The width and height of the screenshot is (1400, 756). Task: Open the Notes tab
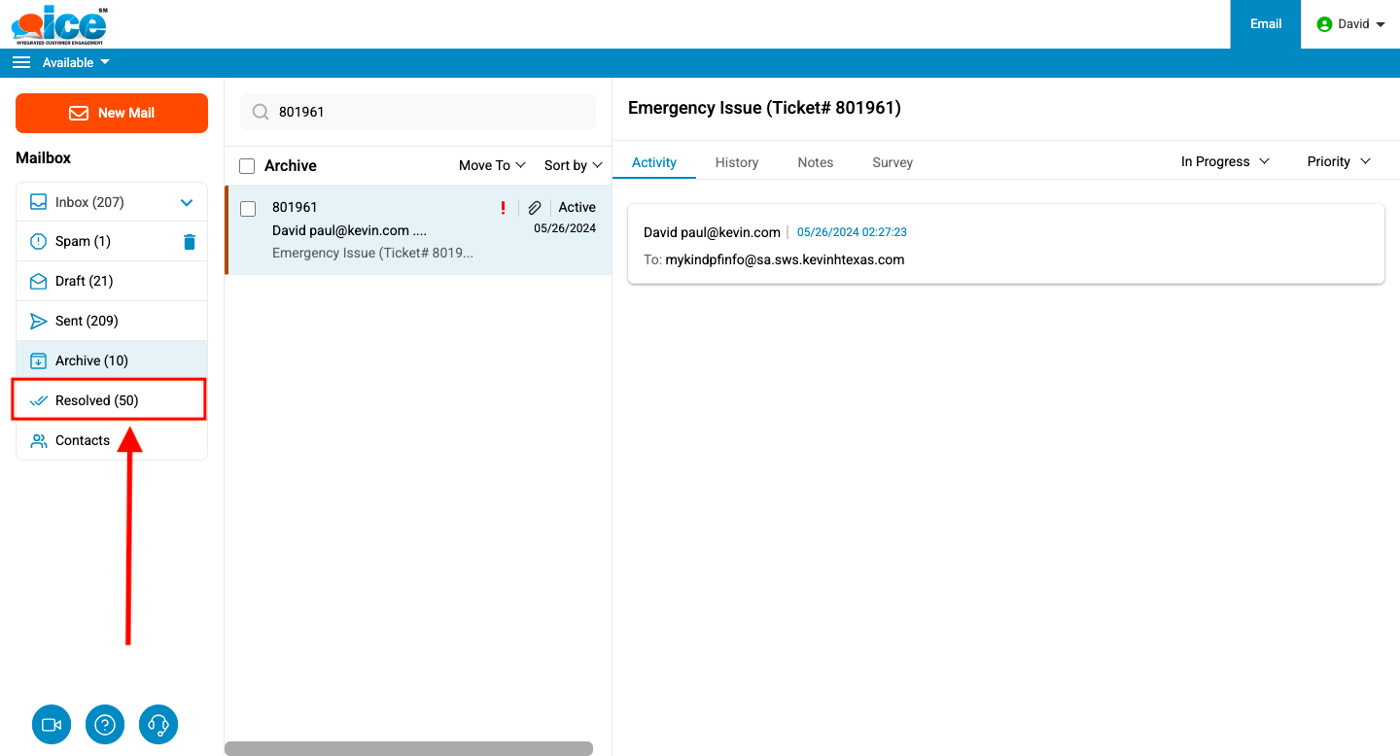[815, 163]
